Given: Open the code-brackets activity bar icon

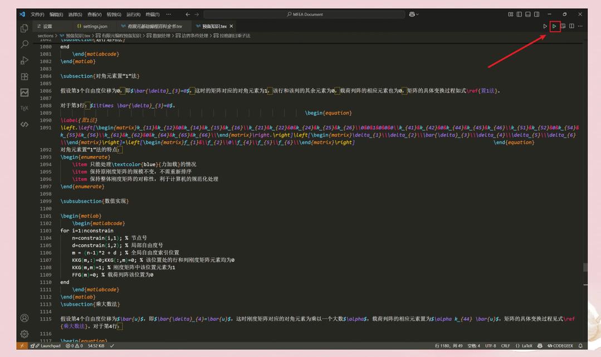Looking at the screenshot, I should [x=24, y=124].
